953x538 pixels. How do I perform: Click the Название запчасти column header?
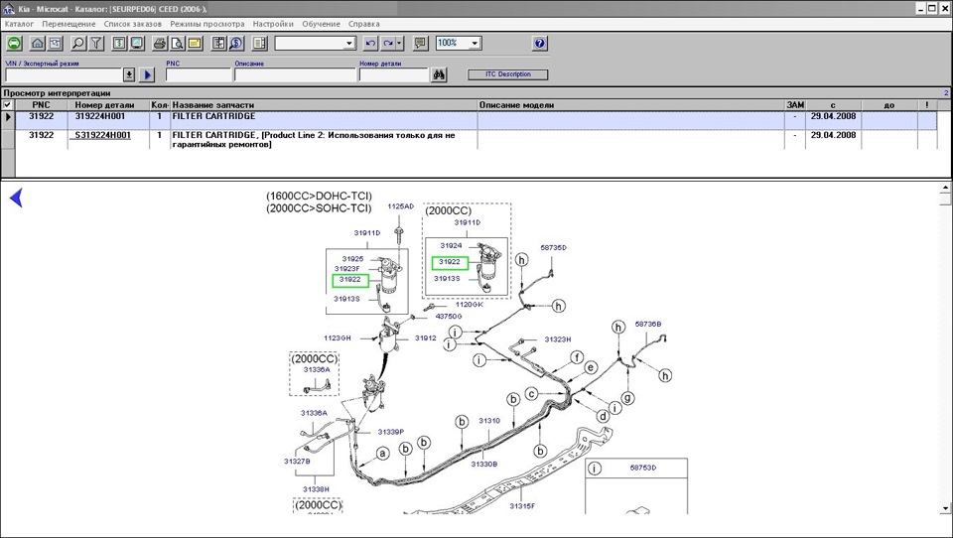tap(324, 104)
